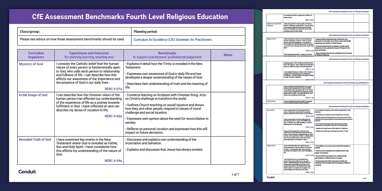The height and width of the screenshot is (191, 382).
Task: Select the Experiences and Outcomes column header
Action: coord(89,55)
